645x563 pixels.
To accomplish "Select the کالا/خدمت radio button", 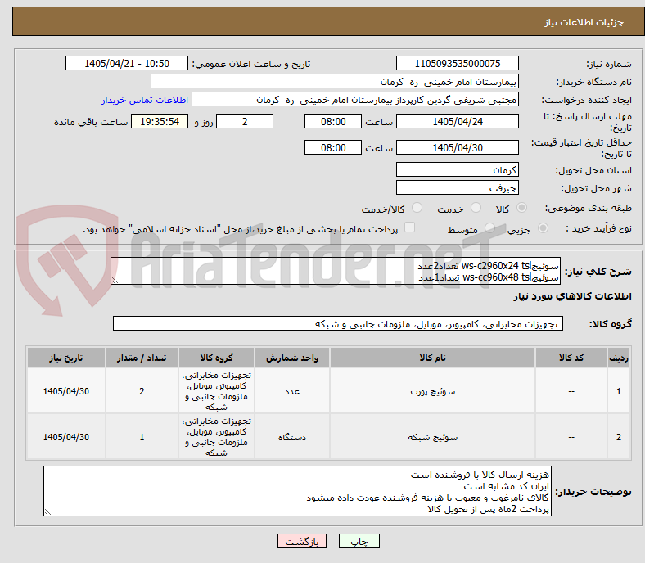I will 417,208.
